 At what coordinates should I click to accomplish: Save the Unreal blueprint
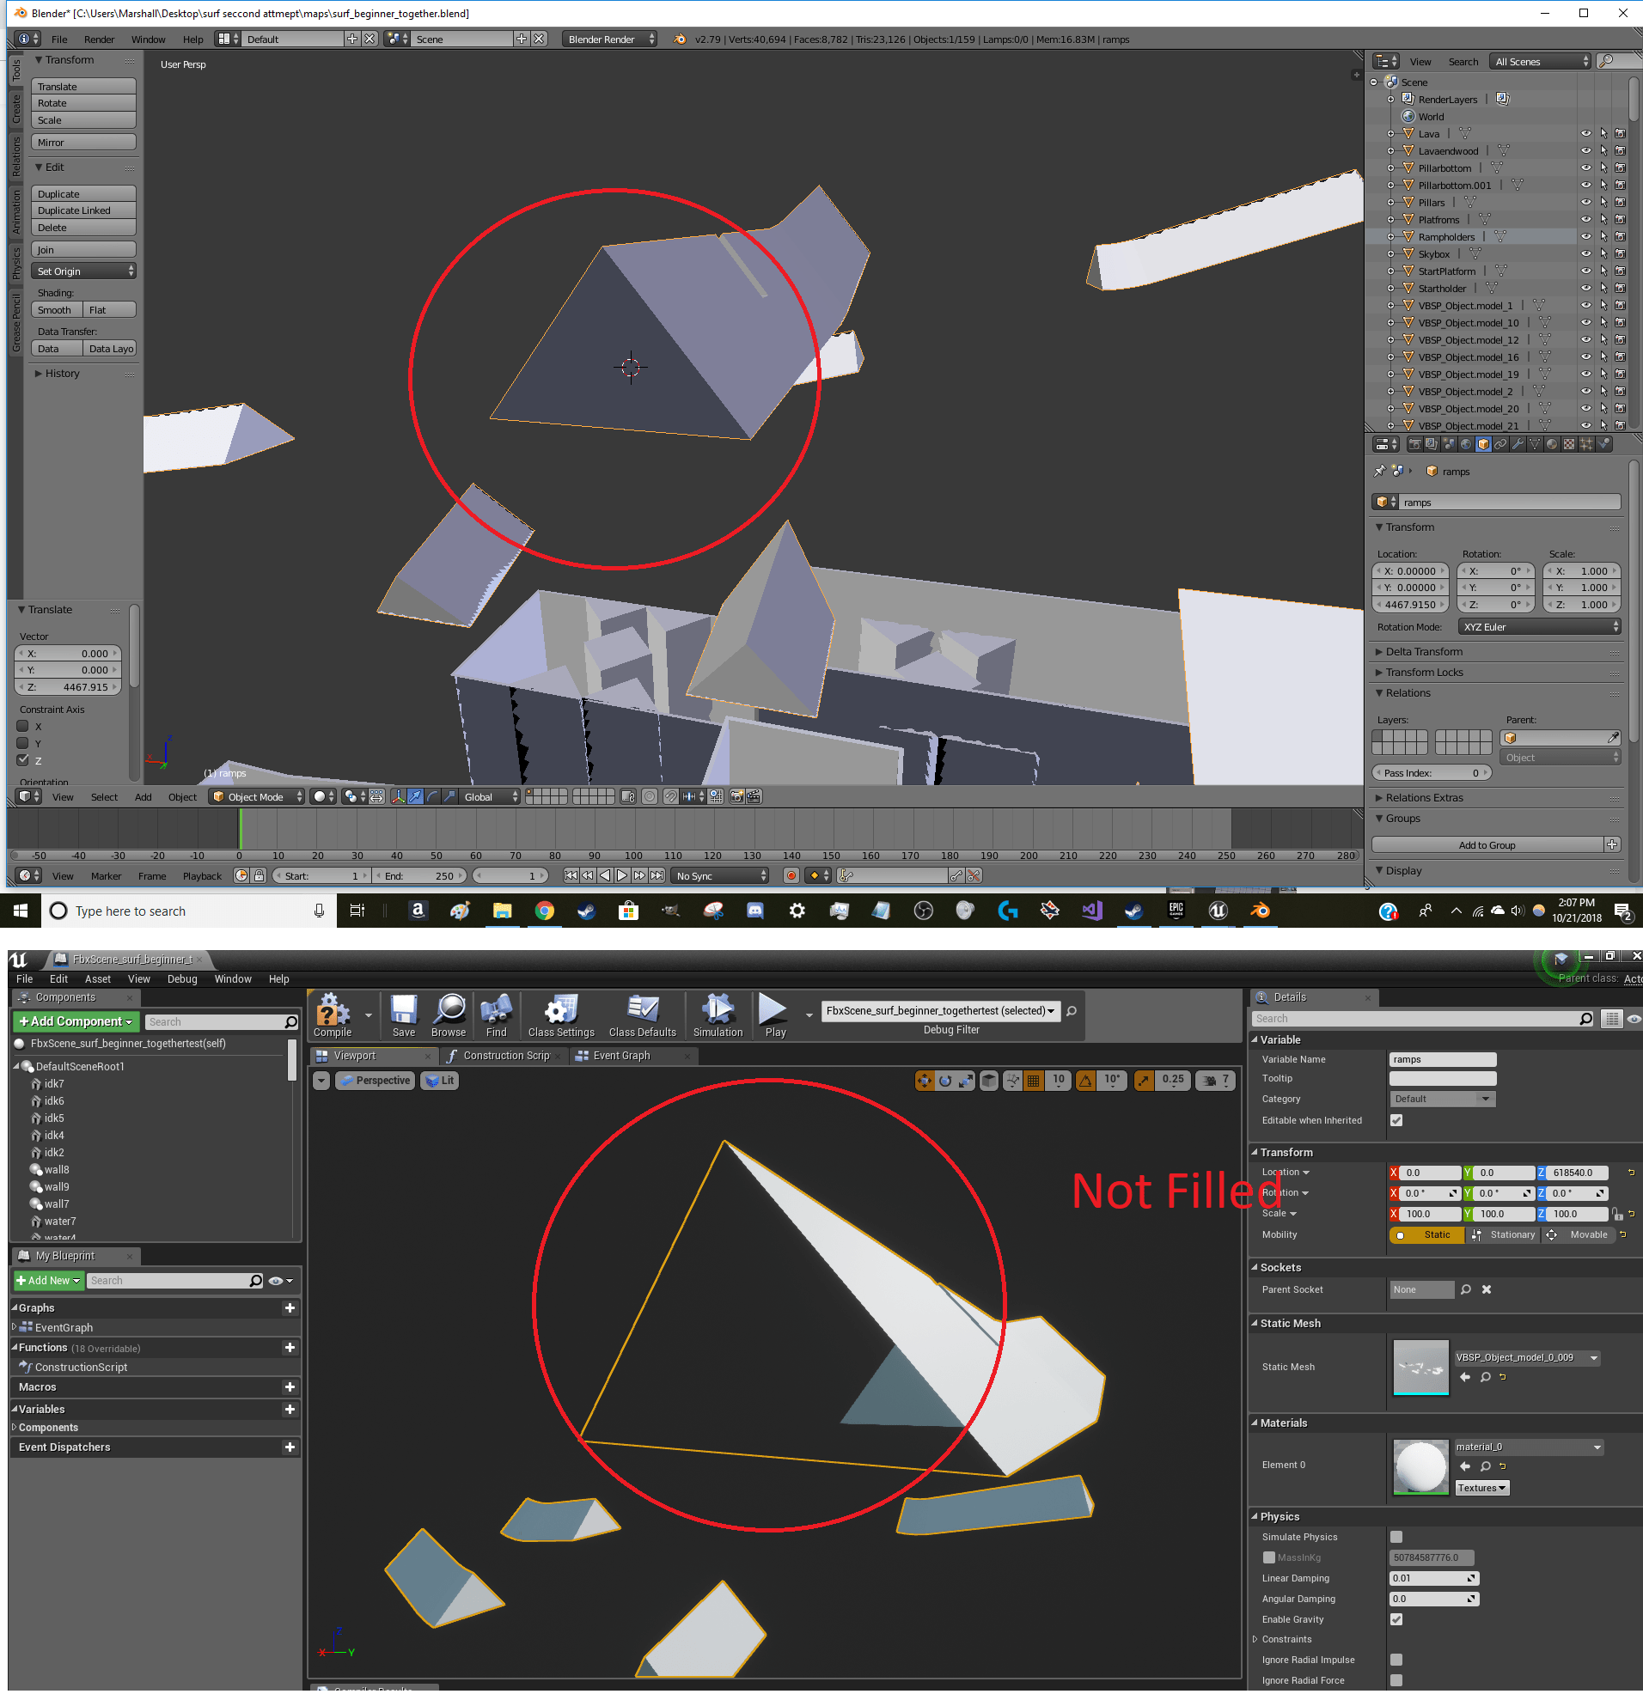tap(404, 1015)
